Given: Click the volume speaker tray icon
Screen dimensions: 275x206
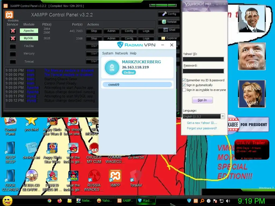Looking at the screenshot, I should click(228, 201).
